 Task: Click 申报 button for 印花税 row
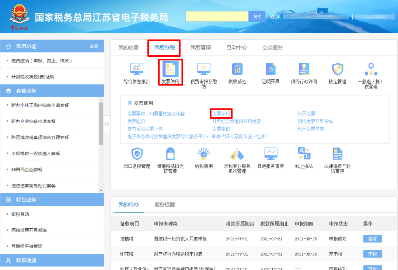tap(372, 254)
